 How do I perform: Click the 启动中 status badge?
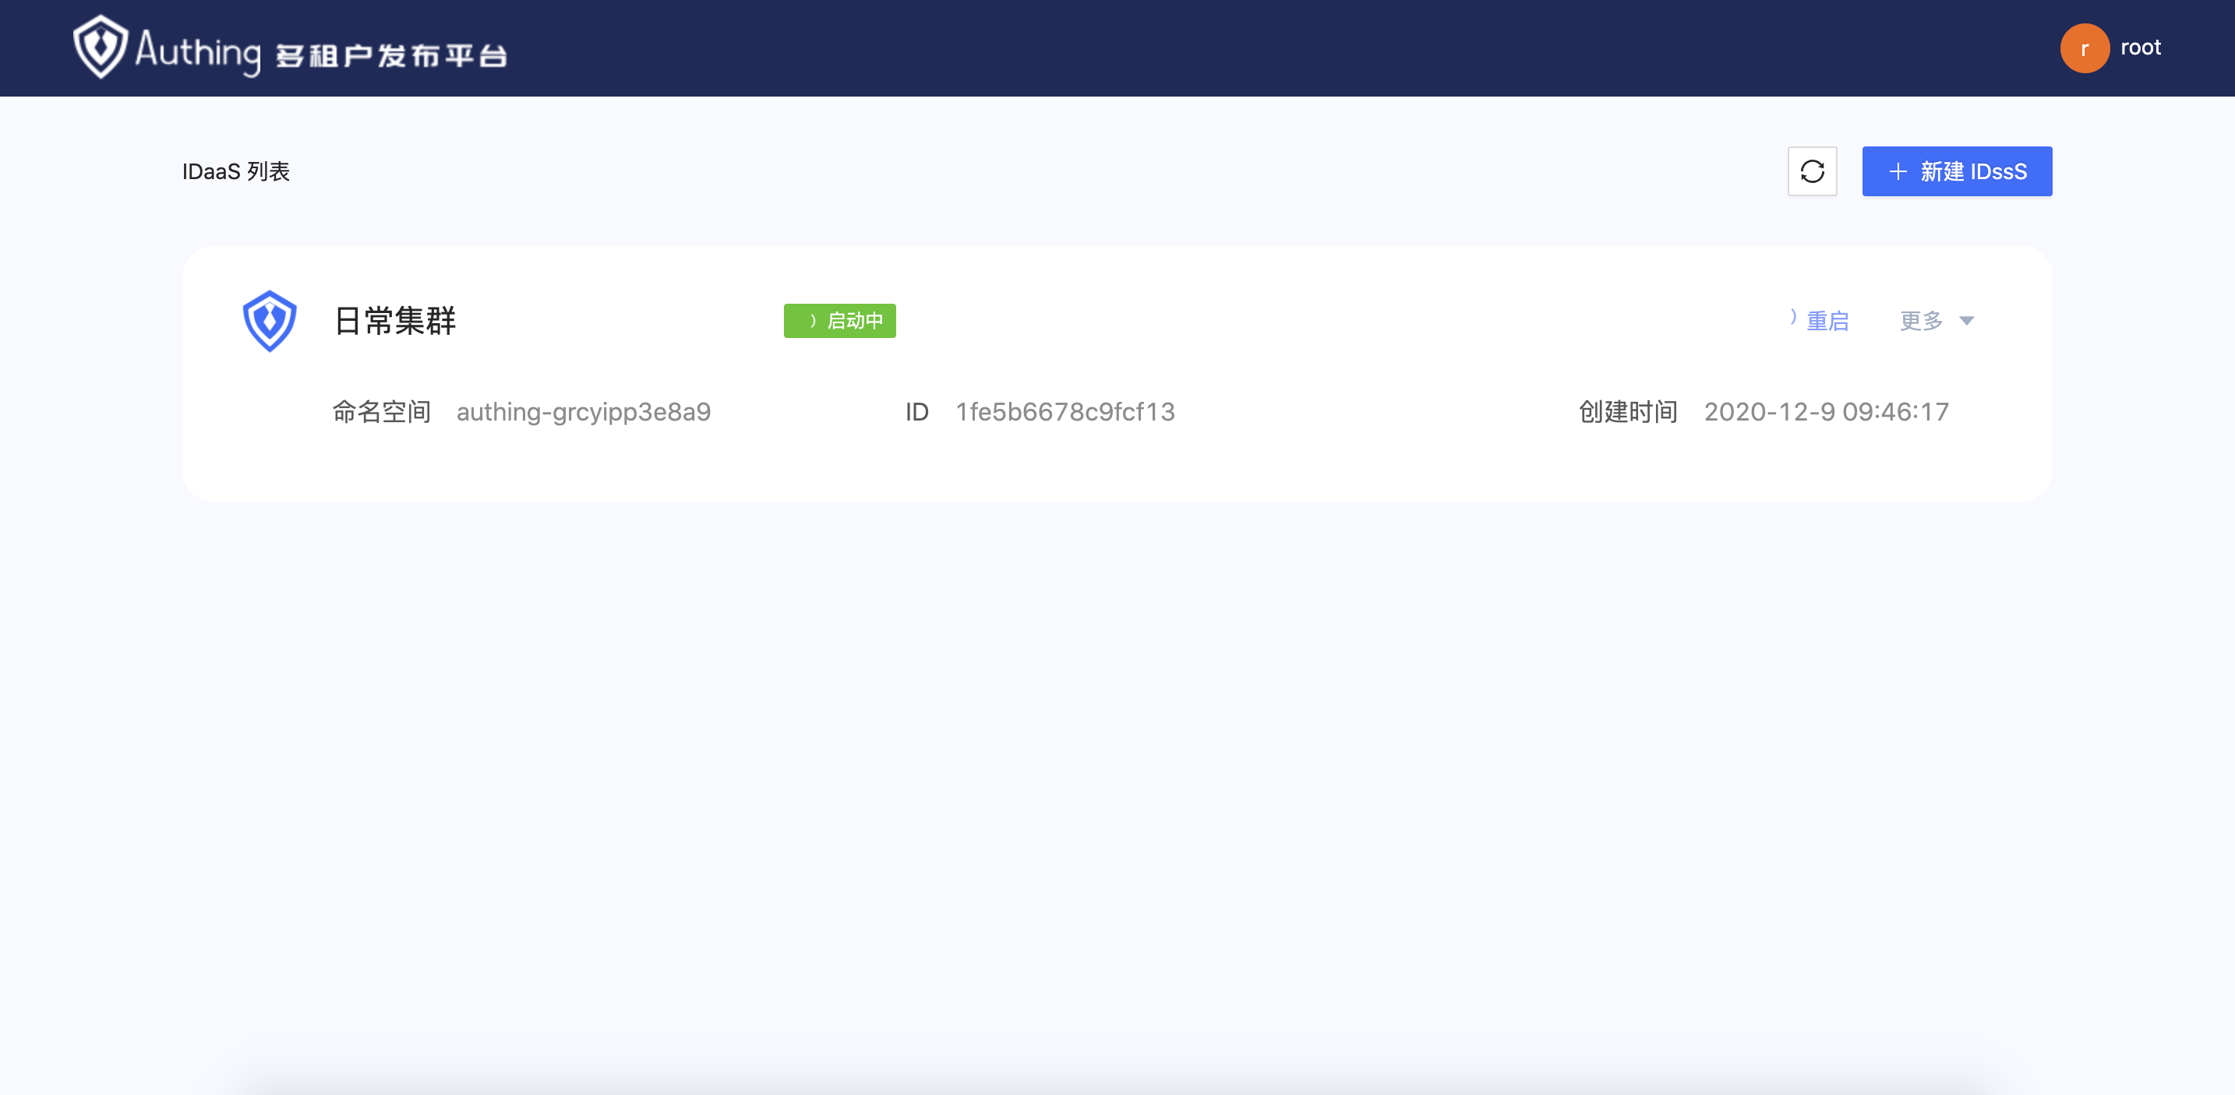tap(839, 321)
